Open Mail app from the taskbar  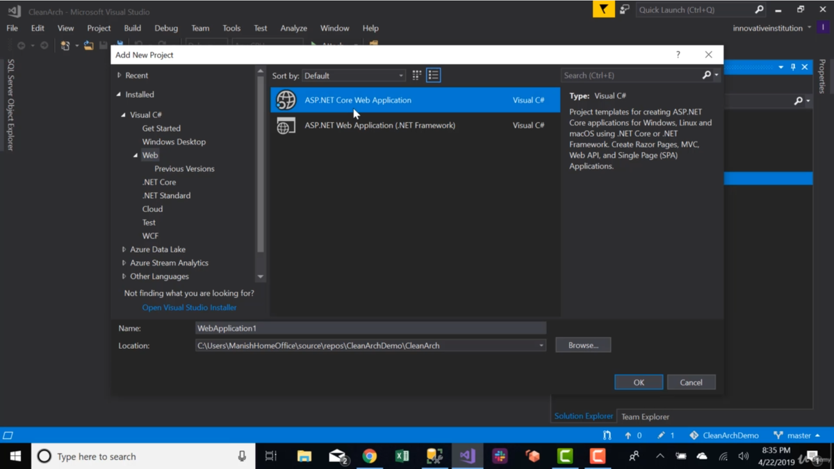[337, 456]
